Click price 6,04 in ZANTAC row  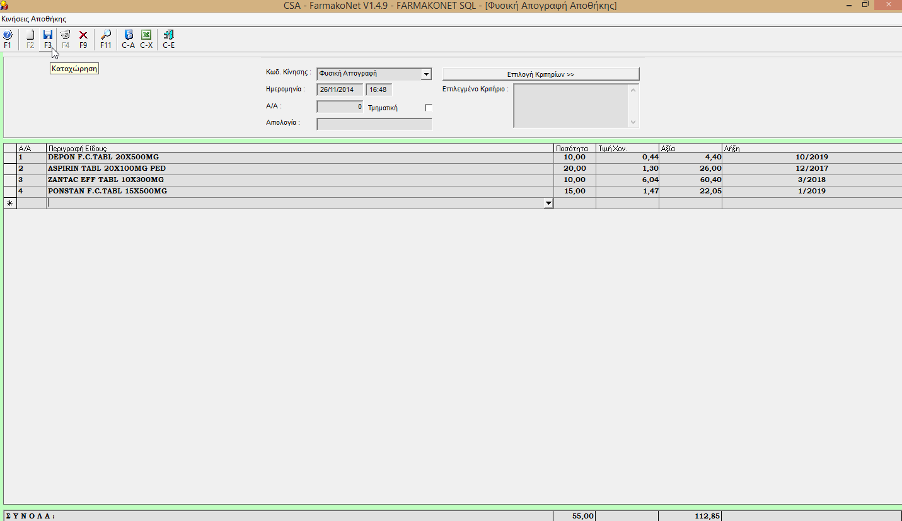click(627, 180)
